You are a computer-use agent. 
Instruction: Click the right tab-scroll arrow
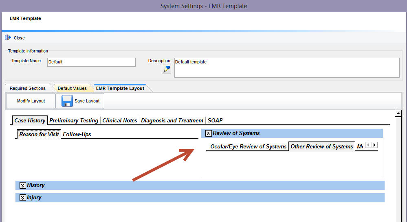tap(374, 145)
